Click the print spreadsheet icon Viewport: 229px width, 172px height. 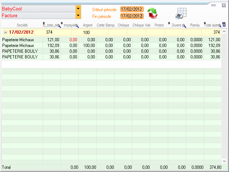tap(181, 13)
